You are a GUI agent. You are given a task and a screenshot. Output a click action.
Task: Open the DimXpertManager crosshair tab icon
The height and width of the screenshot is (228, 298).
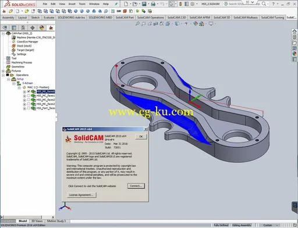click(x=33, y=28)
